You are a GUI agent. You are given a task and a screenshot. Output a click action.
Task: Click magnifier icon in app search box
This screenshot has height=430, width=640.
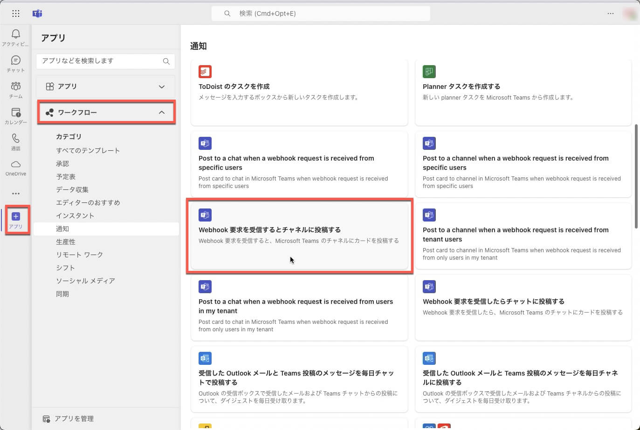tap(166, 61)
